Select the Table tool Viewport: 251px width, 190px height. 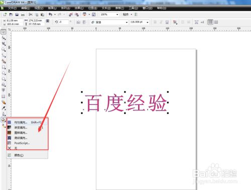point(4,96)
